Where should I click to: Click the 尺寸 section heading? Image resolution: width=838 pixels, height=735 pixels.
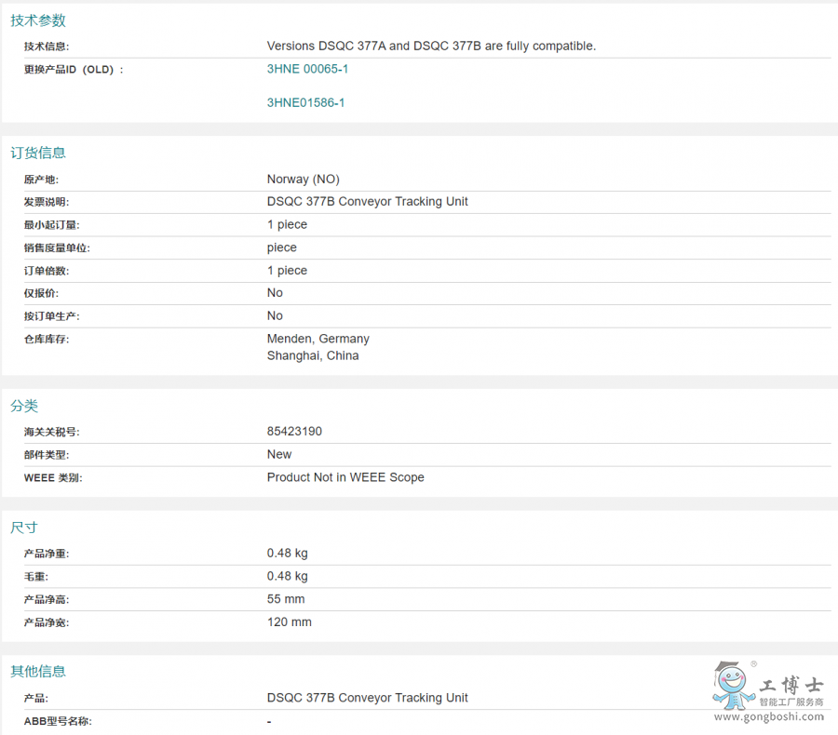coord(24,528)
